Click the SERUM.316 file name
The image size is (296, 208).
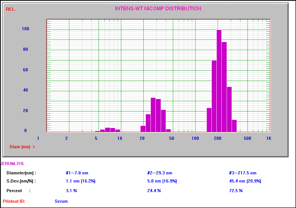point(12,163)
